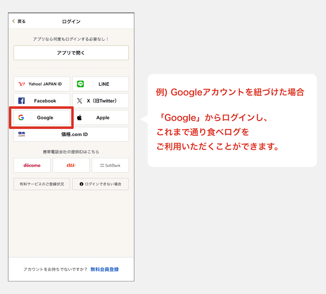
Task: Open the 無料会員登録 link
Action: pyautogui.click(x=104, y=269)
